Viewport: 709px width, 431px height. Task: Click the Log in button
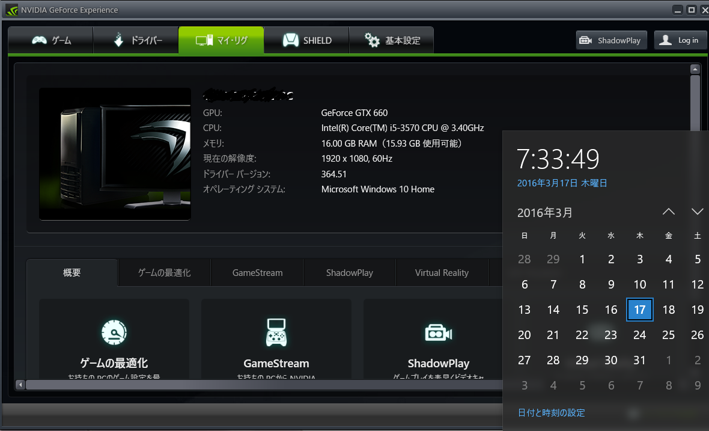(680, 40)
